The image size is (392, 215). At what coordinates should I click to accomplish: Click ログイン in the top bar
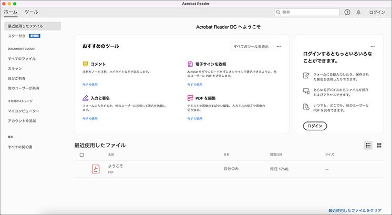pyautogui.click(x=377, y=12)
